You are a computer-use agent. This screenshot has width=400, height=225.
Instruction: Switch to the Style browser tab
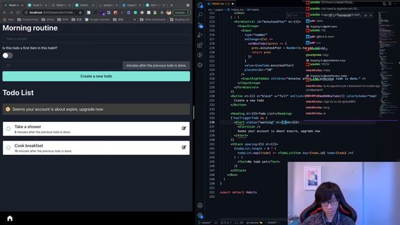37,5
